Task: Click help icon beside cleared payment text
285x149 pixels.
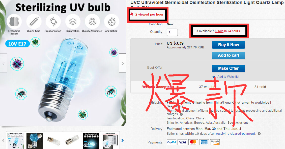Action: 259,134
